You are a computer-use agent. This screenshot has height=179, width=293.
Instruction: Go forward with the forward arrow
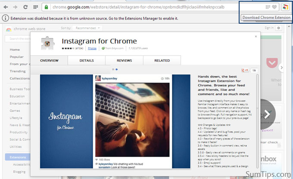click(x=16, y=7)
